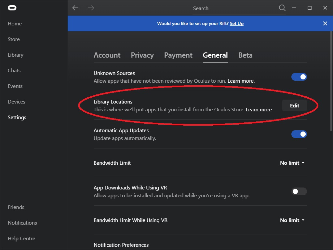Open Library in the sidebar

point(16,55)
